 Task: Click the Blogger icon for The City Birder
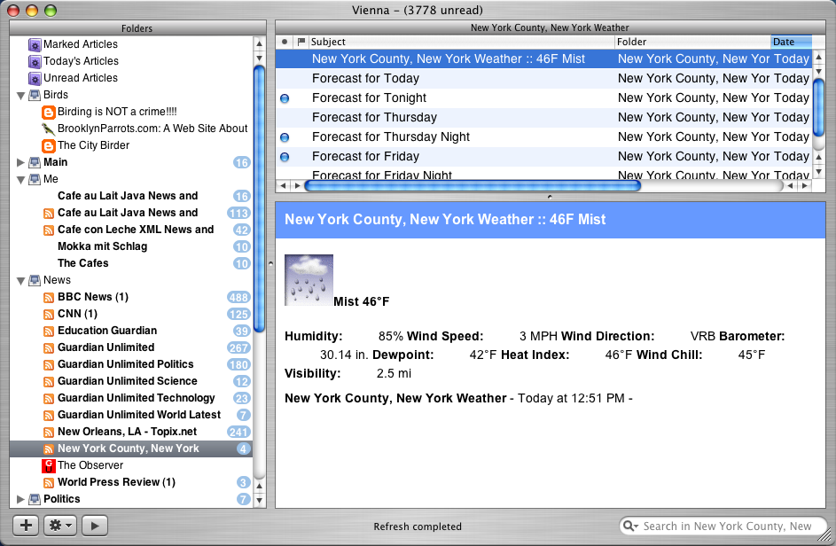pos(49,145)
